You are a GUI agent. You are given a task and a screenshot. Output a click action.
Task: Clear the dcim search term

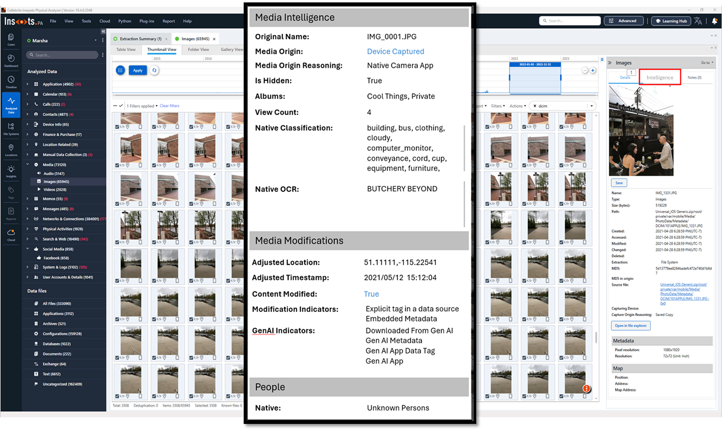(535, 106)
